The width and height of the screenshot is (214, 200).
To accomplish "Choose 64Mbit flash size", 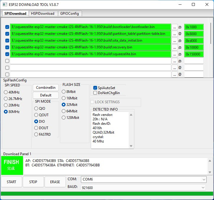I will coord(70,111).
